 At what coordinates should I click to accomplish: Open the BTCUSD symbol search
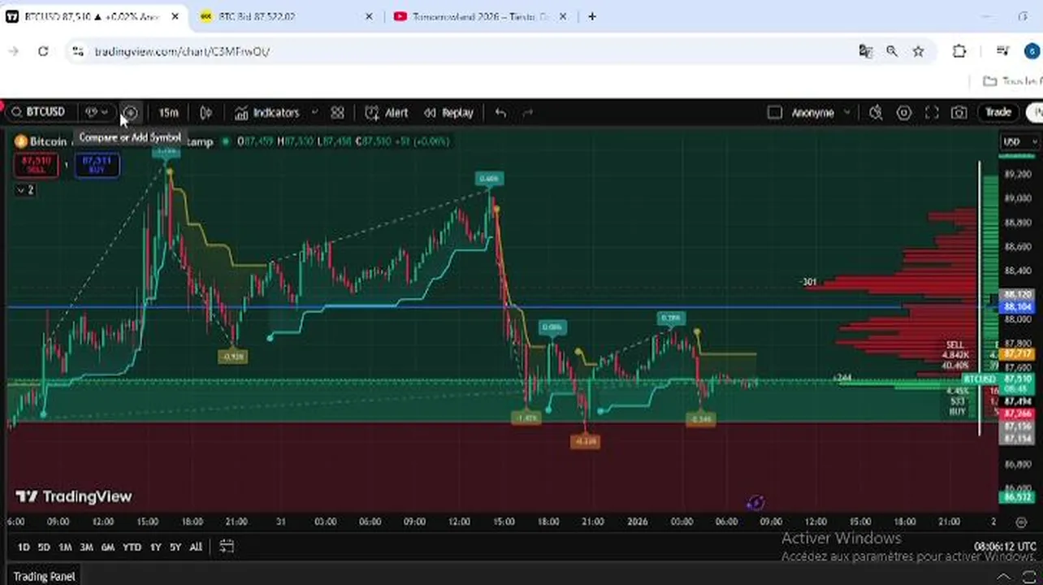(38, 112)
